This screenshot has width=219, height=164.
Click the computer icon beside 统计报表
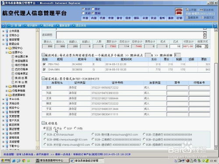click(x=7, y=133)
